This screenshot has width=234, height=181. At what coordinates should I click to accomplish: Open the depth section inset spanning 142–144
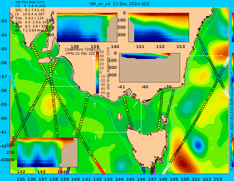[47, 152]
